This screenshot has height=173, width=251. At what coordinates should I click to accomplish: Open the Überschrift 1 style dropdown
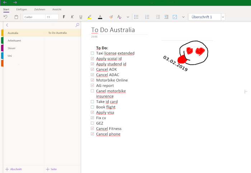tap(223, 17)
